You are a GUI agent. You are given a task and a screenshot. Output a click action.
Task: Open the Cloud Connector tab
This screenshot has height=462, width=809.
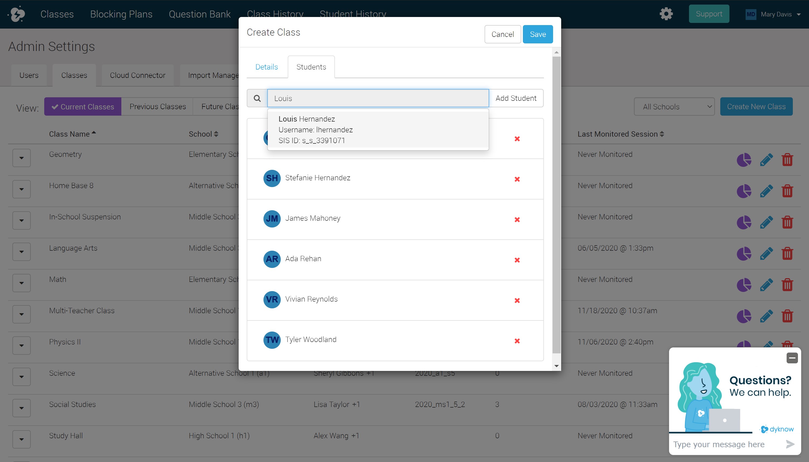138,75
